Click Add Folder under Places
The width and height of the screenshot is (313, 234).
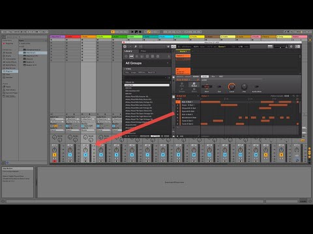[10, 96]
